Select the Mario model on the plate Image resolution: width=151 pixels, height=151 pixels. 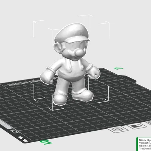[70, 64]
